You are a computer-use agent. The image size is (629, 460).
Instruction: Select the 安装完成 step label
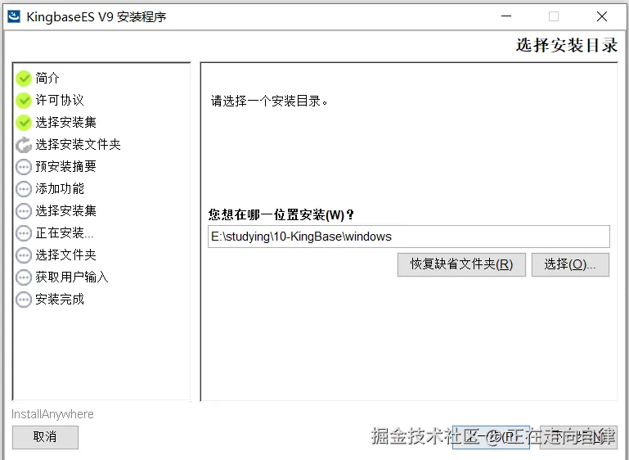coord(60,299)
